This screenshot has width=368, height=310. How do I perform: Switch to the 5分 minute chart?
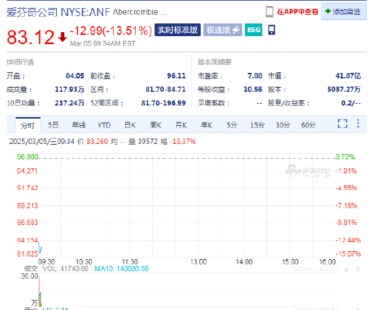point(232,125)
